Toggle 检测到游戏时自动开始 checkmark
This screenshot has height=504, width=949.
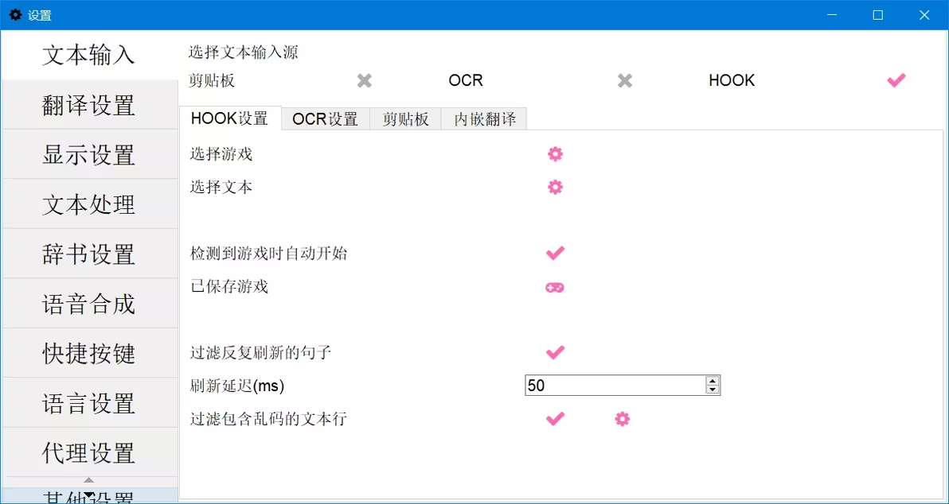pyautogui.click(x=555, y=254)
